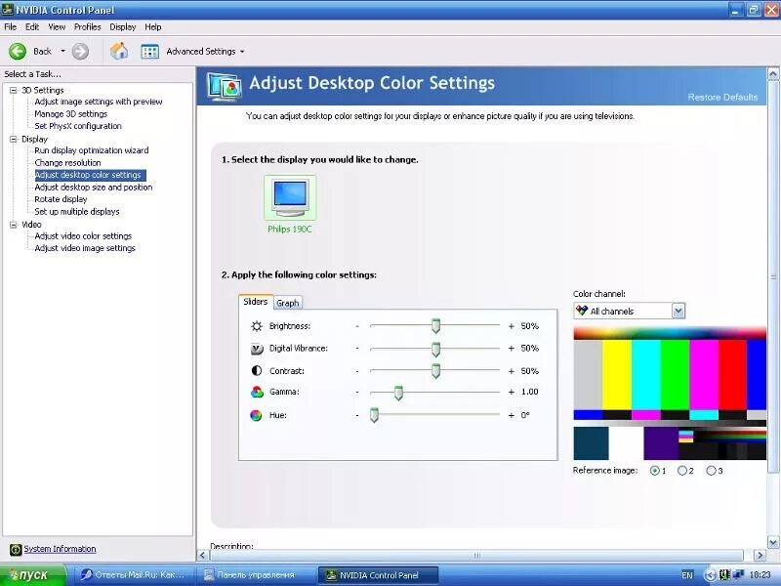The width and height of the screenshot is (781, 586).
Task: Select Change resolution task
Action: [67, 163]
